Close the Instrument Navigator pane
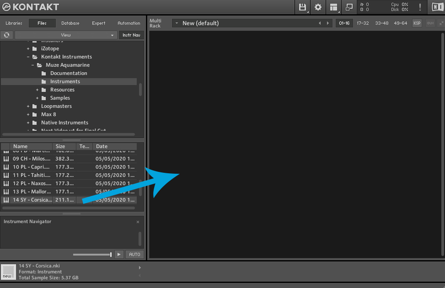The width and height of the screenshot is (445, 288). 138,222
